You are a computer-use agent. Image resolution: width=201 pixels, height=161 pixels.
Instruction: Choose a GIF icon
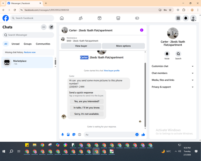(80, 135)
